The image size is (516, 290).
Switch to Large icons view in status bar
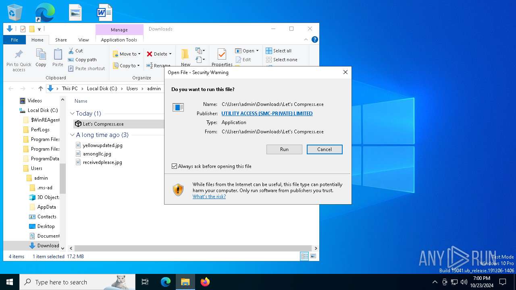pos(313,256)
